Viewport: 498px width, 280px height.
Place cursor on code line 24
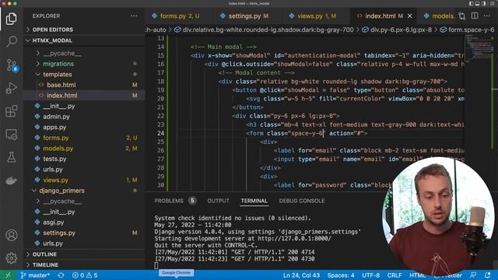[x=307, y=133]
